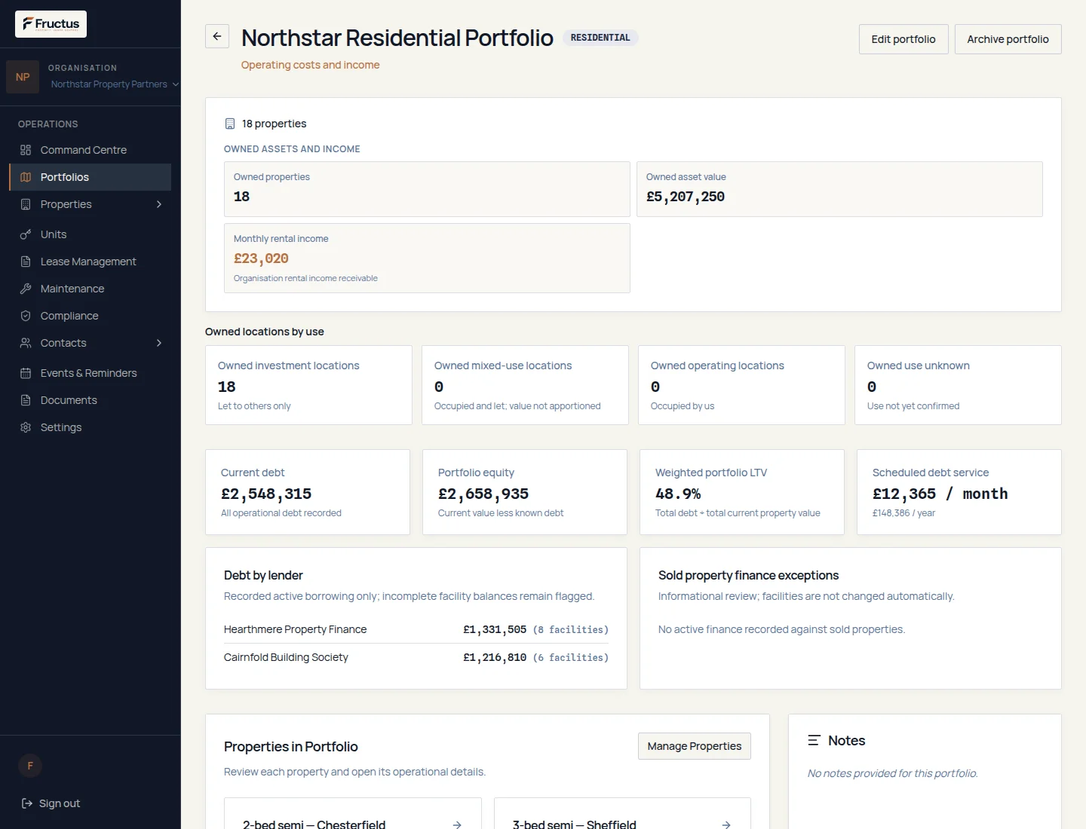Click Owned asset value £5,207,250
This screenshot has width=1086, height=829.
[x=839, y=189]
